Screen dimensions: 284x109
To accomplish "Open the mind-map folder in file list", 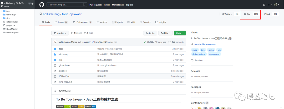I will click(x=63, y=54).
